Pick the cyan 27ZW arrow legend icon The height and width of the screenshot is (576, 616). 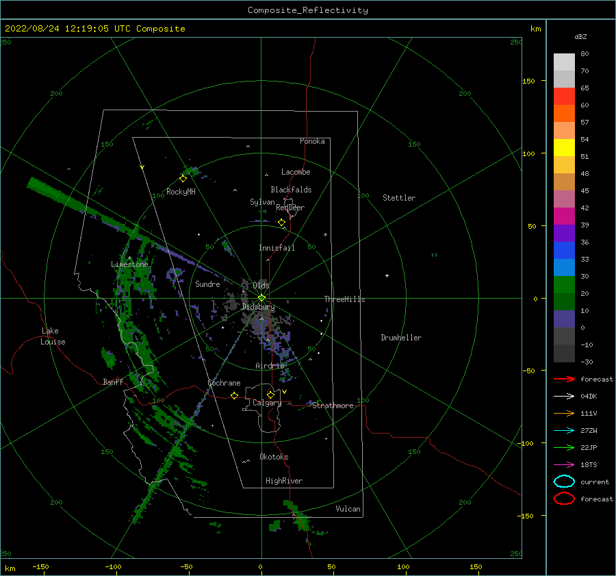pyautogui.click(x=564, y=431)
